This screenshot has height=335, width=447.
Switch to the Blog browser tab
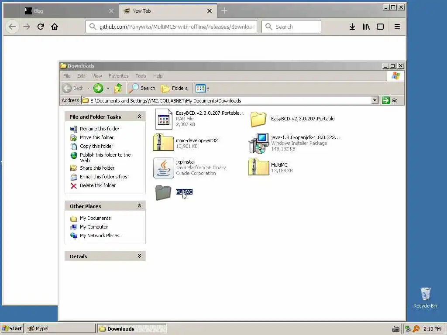(61, 11)
